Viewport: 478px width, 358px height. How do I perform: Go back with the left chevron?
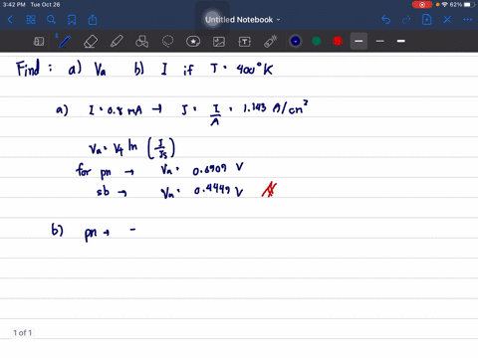(x=10, y=20)
